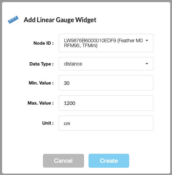Focus the Min. Value field showing 30
Image resolution: width=172 pixels, height=175 pixels.
tap(106, 83)
